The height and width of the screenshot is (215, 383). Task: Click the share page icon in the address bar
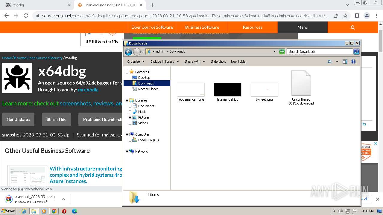pos(336,16)
